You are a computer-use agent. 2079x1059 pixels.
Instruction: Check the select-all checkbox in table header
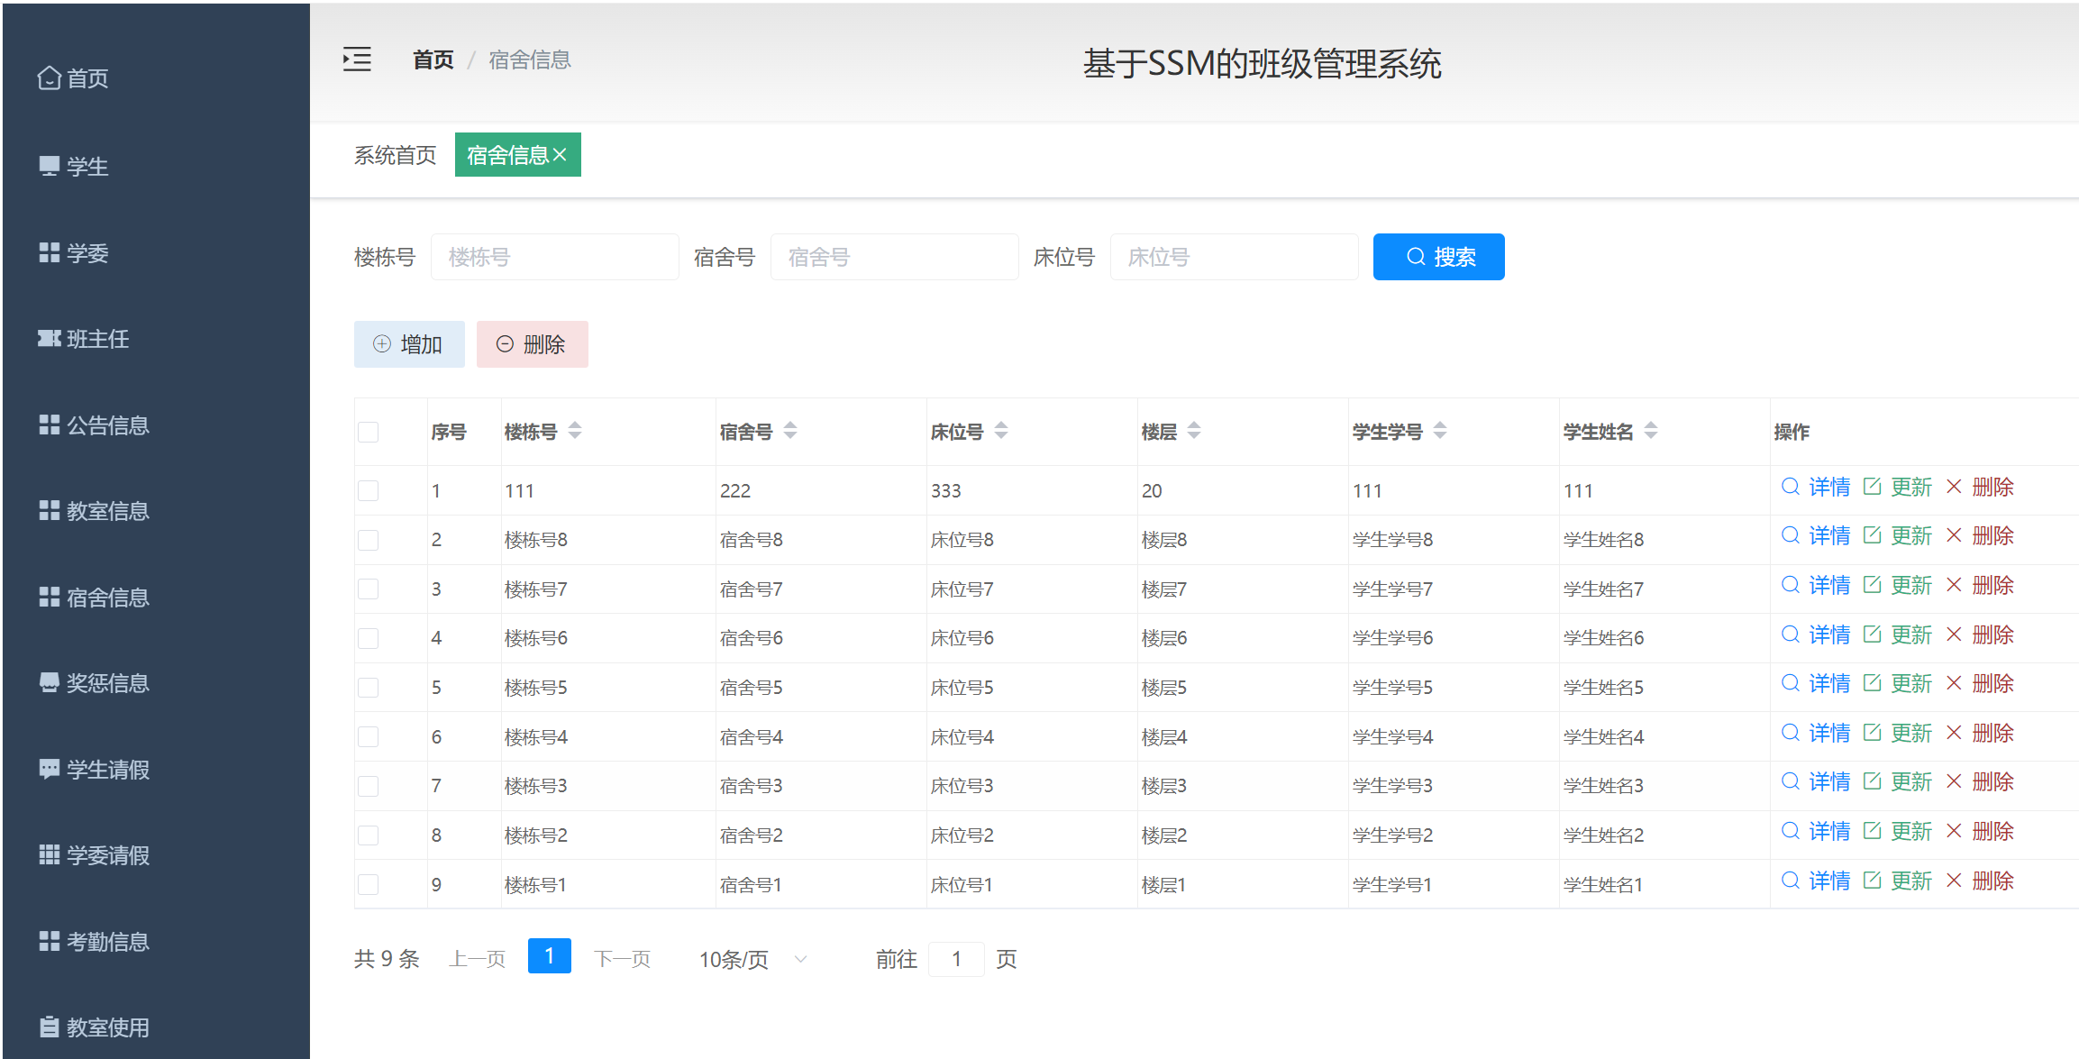tap(369, 432)
